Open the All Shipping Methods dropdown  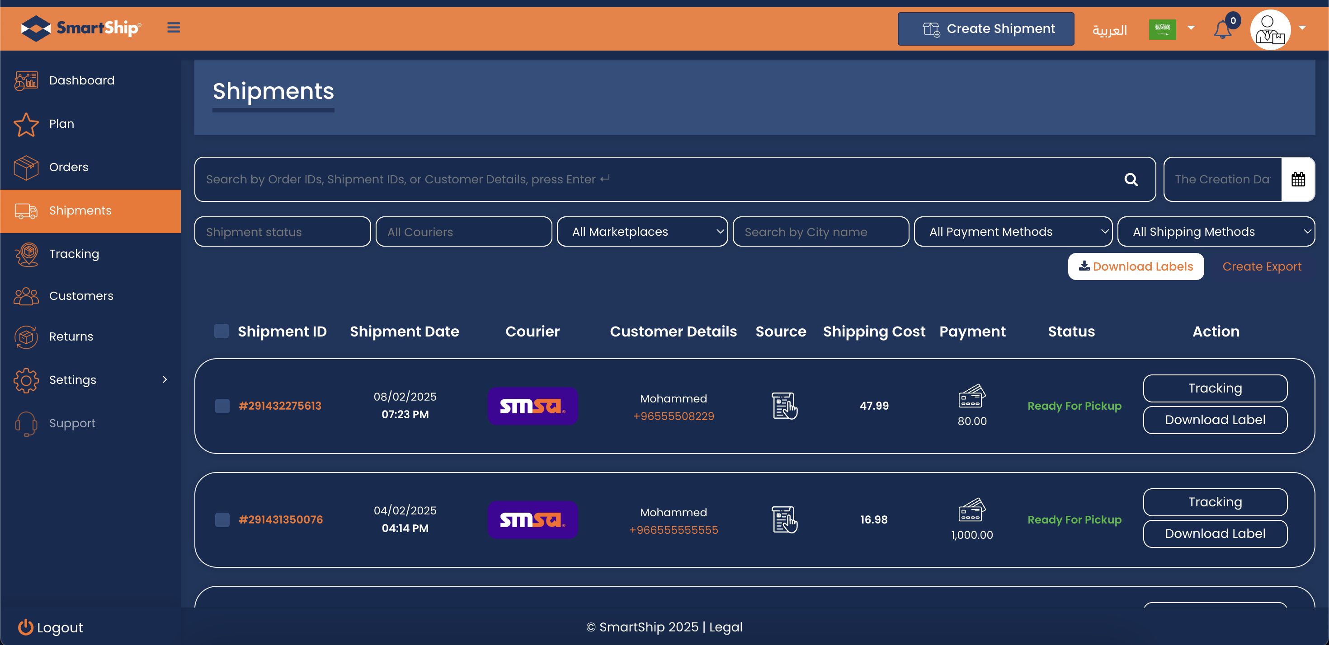click(1216, 232)
